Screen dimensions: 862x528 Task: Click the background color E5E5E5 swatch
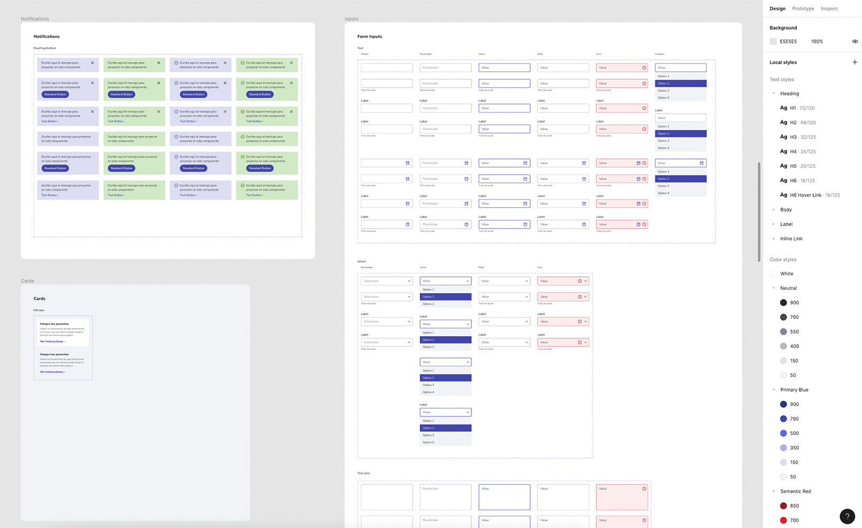click(x=773, y=41)
